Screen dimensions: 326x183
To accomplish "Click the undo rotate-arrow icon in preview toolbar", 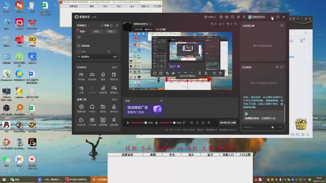I will [x=214, y=73].
